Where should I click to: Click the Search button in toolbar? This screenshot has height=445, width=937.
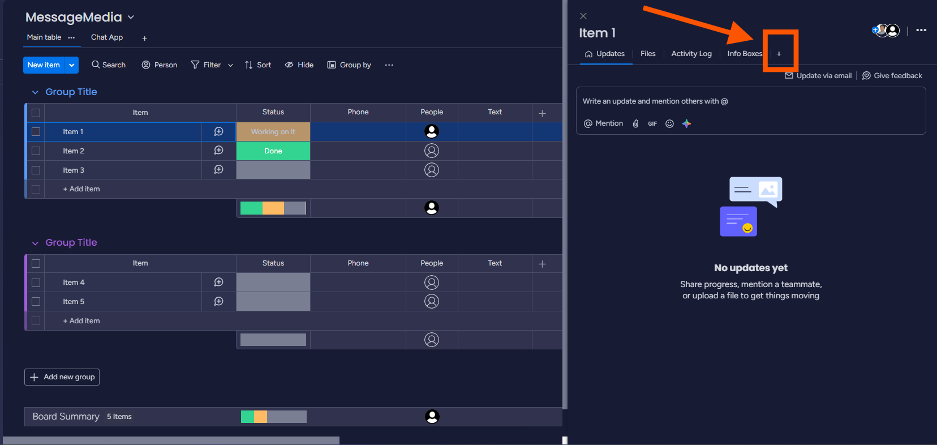click(x=109, y=65)
